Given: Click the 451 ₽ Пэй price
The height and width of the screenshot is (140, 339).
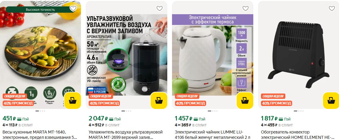Looking at the screenshot, I should [x=15, y=119].
